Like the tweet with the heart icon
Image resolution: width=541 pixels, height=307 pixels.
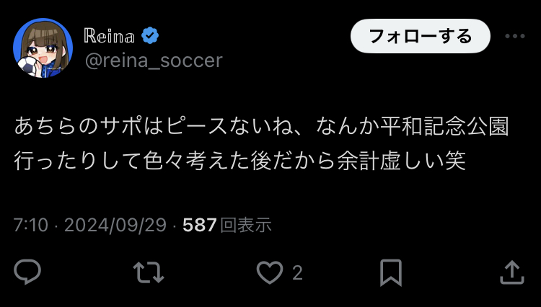[x=270, y=272]
